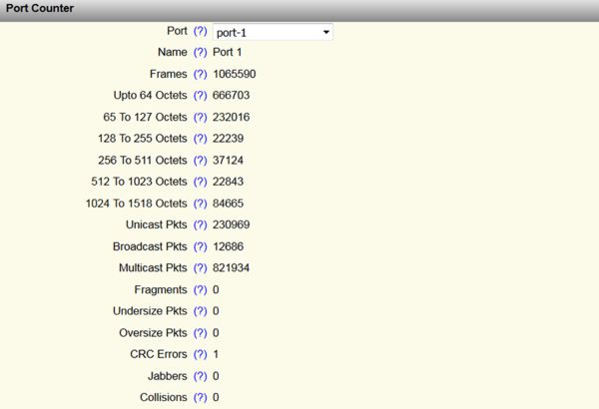Click the Collisions label
599x409 pixels.
164,397
